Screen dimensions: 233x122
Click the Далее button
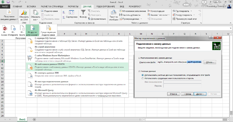pyautogui.click(x=200, y=94)
